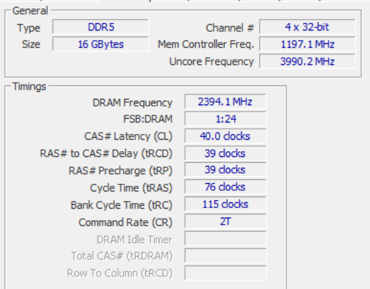Click the Channel # label
The width and height of the screenshot is (370, 289).
coord(230,28)
